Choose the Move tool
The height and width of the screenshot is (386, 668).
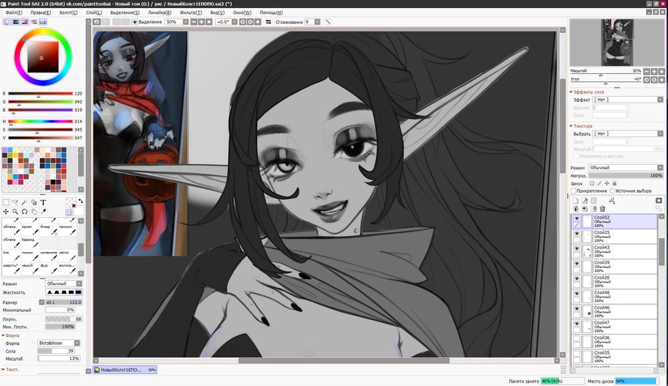[5, 211]
